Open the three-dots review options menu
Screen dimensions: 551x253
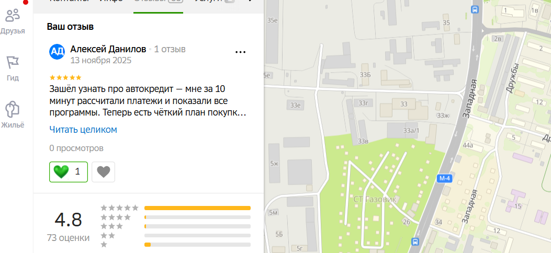tap(240, 52)
